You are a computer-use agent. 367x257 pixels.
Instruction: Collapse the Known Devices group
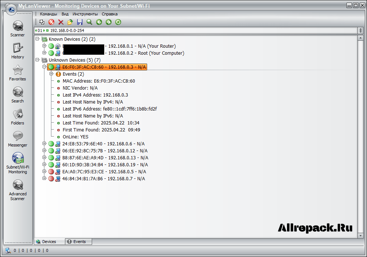[x=37, y=39]
